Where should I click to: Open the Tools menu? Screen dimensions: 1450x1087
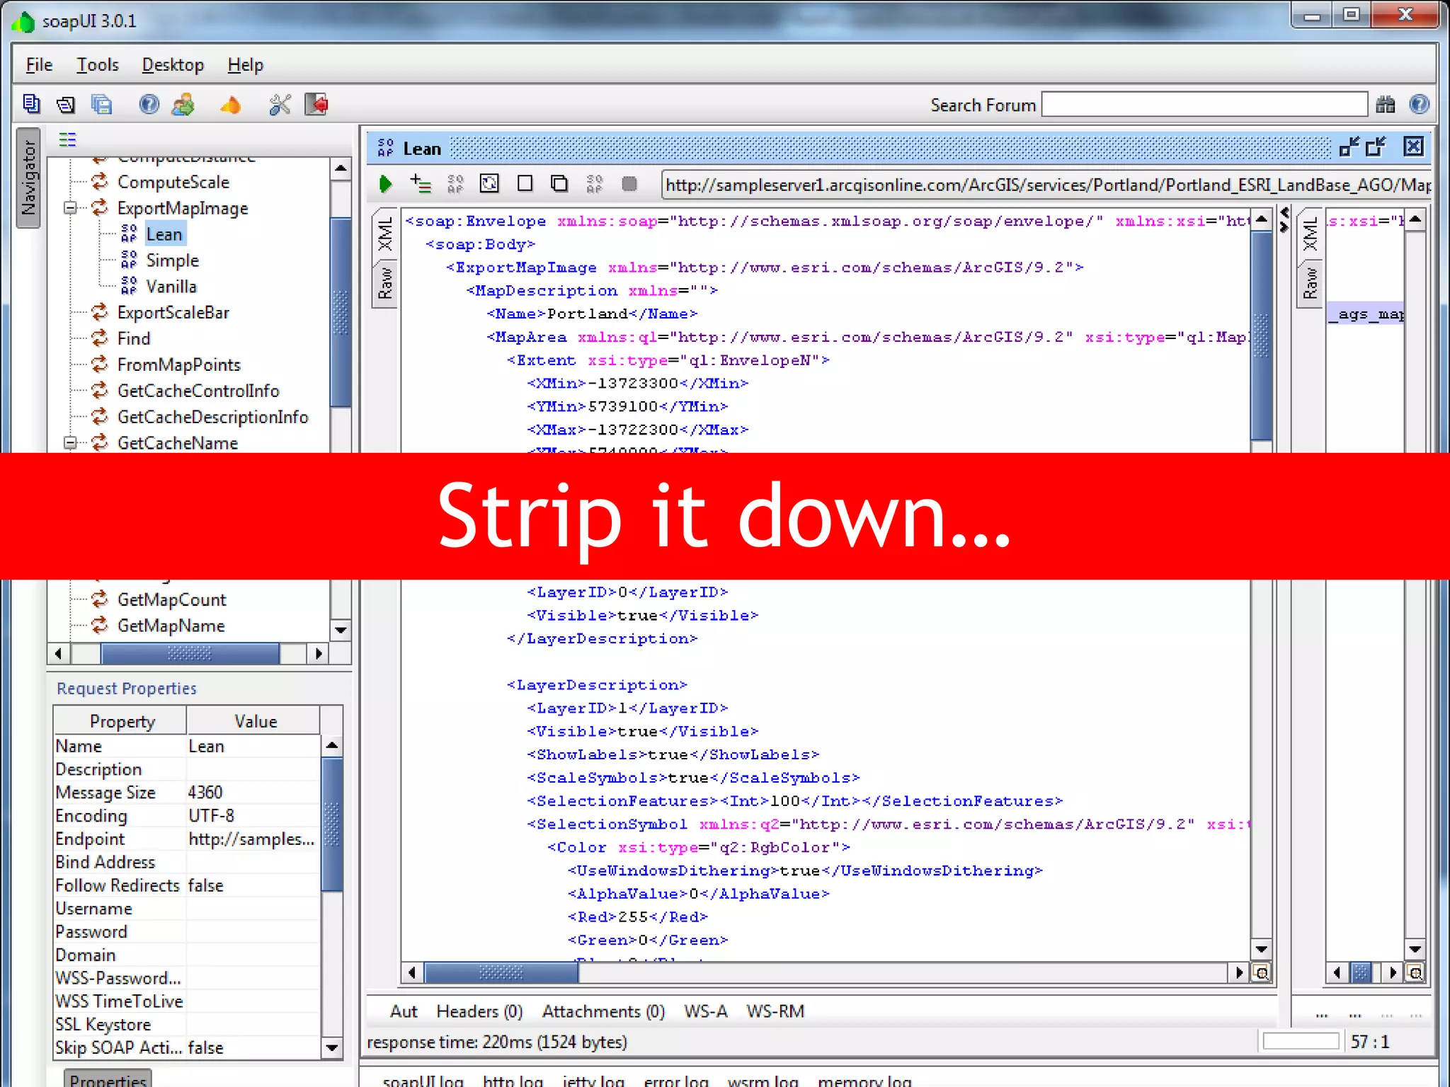(98, 65)
